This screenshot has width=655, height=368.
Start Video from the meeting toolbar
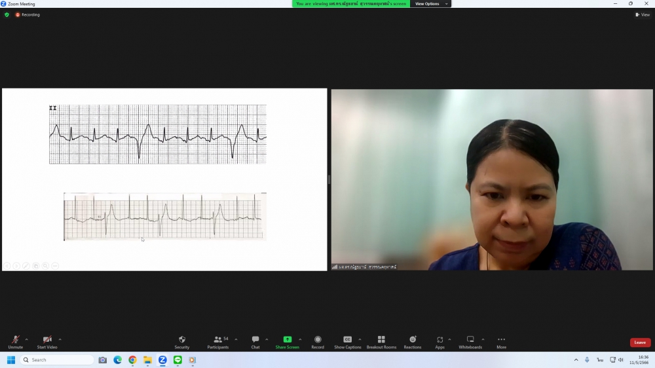pos(47,342)
